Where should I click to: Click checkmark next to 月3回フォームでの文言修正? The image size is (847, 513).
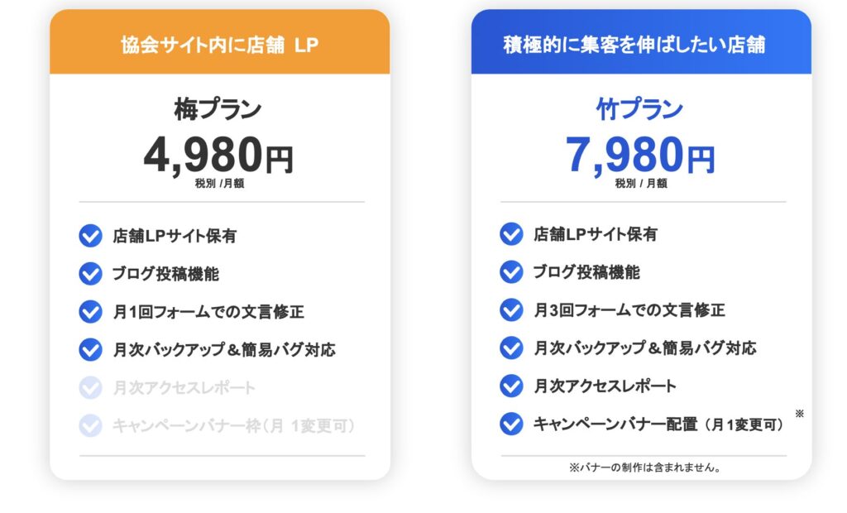[511, 310]
